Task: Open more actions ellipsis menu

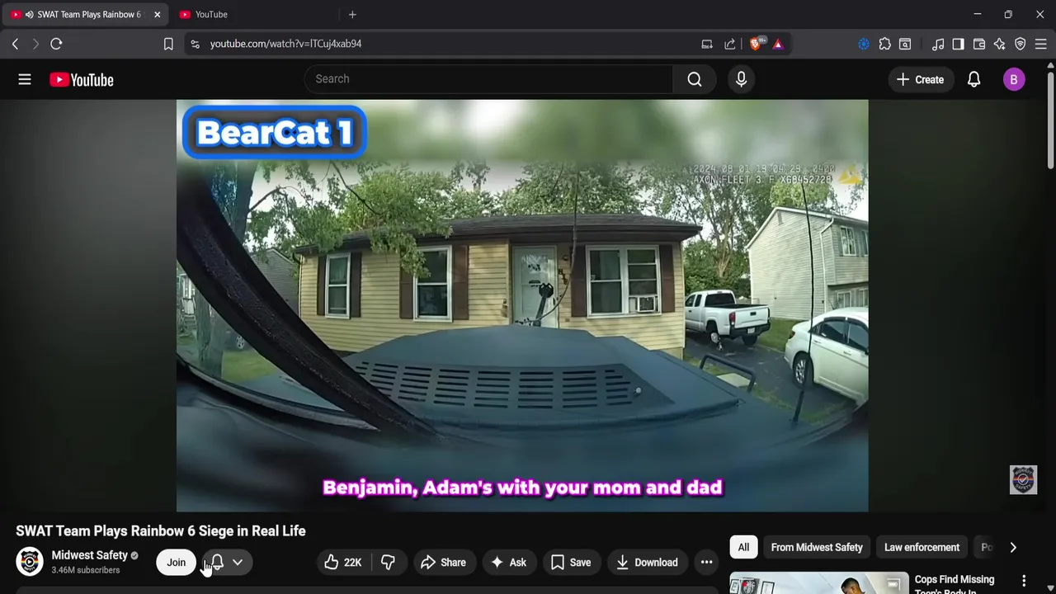Action: pyautogui.click(x=706, y=563)
